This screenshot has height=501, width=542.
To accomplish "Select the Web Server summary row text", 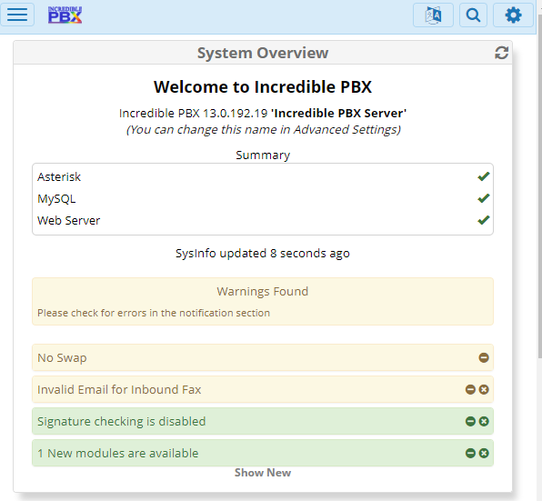I will point(68,220).
